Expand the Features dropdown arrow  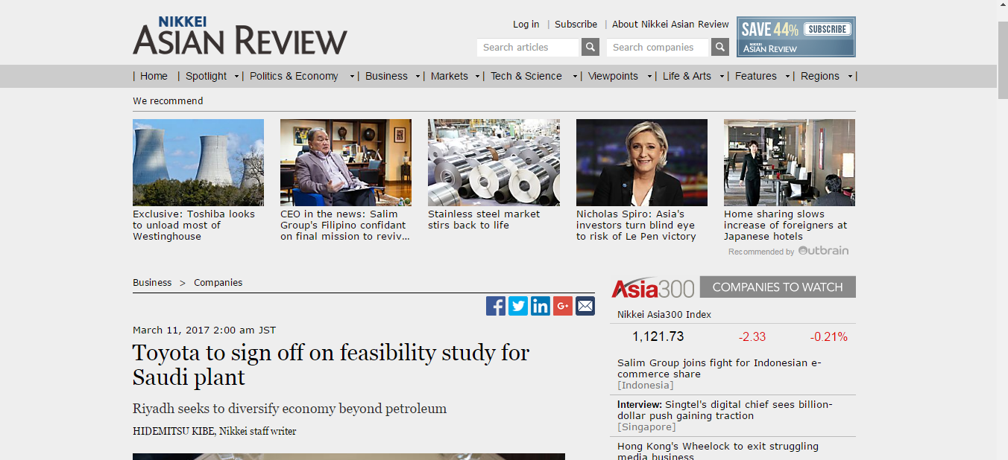coord(787,77)
